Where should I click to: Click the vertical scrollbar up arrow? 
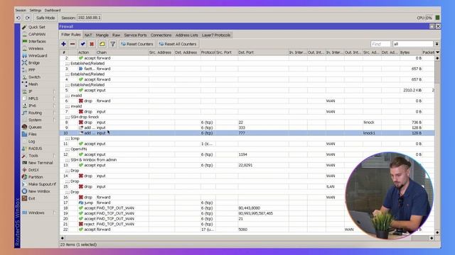[437, 58]
